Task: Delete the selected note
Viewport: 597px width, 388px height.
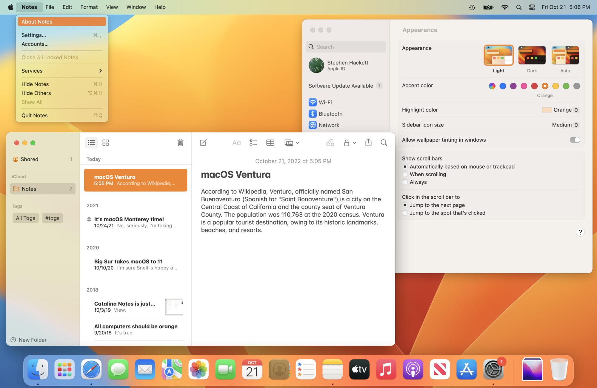Action: (180, 143)
